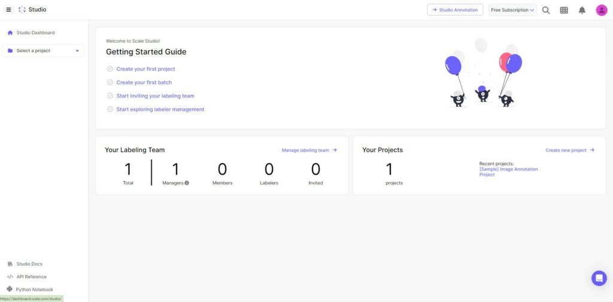
Task: Open the search magnifier icon
Action: click(546, 10)
